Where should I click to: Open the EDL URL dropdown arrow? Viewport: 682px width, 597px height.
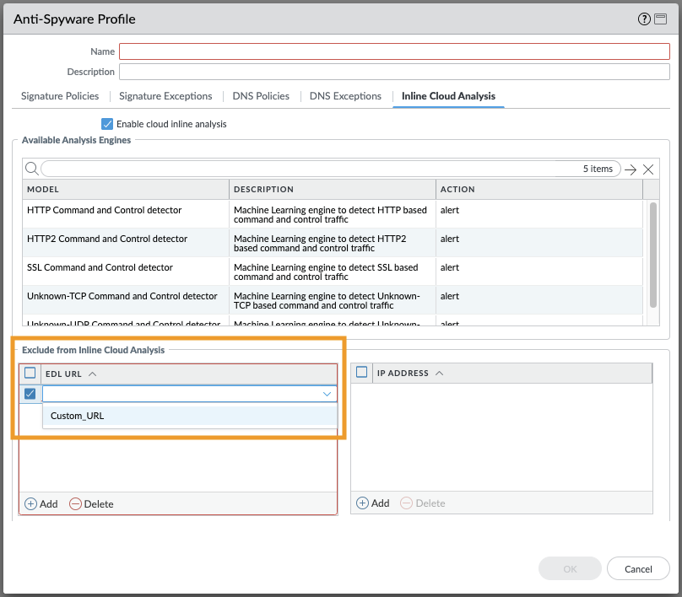pos(327,394)
